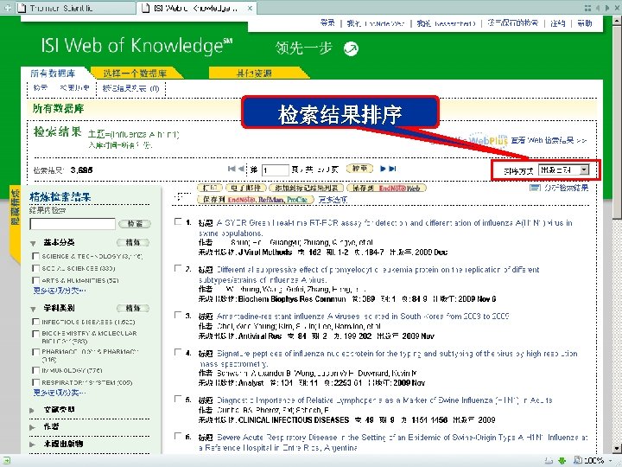Click 精炼 button beside 基本分类
This screenshot has width=622, height=467.
pos(133,242)
